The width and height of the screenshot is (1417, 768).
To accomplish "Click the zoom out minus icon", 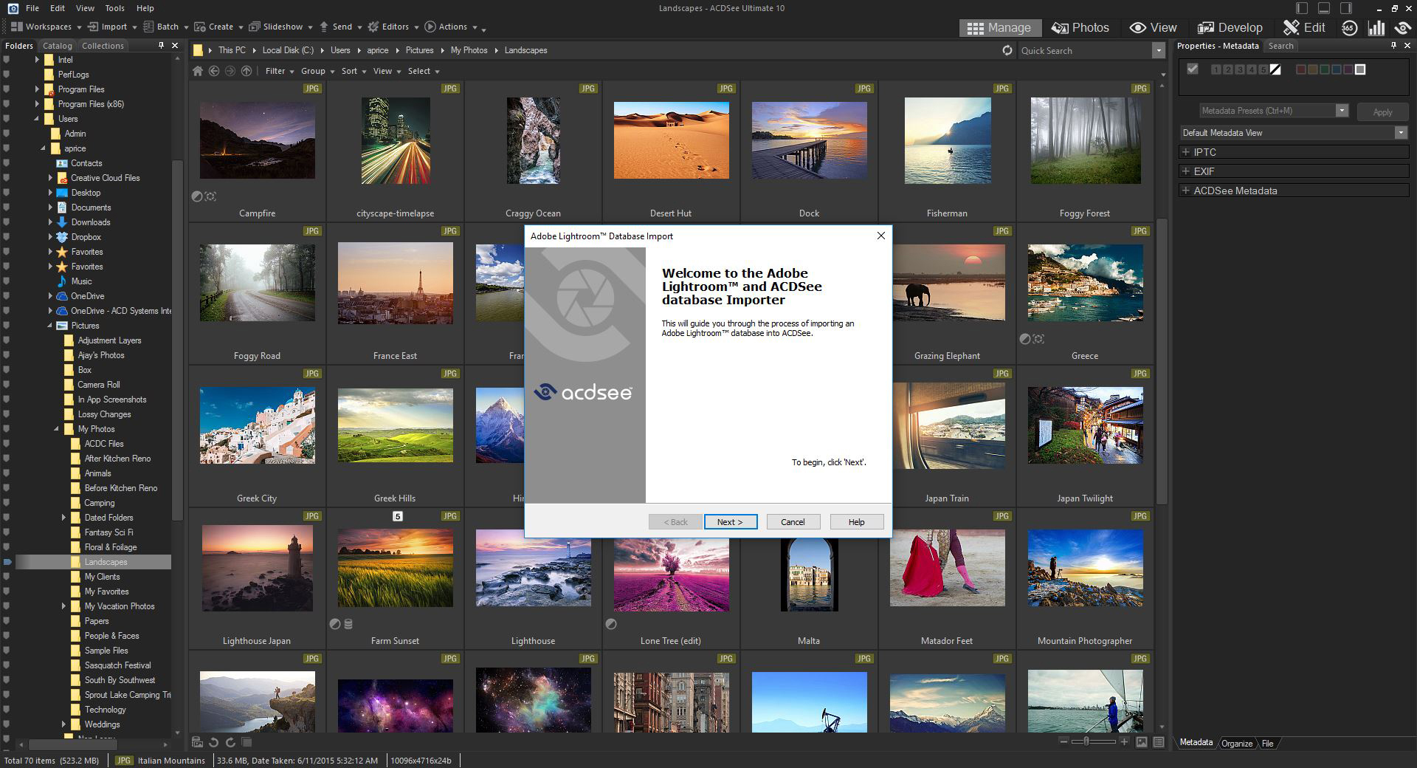I will 1063,741.
